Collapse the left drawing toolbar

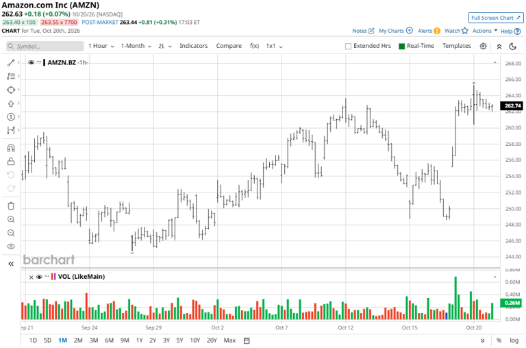11,264
